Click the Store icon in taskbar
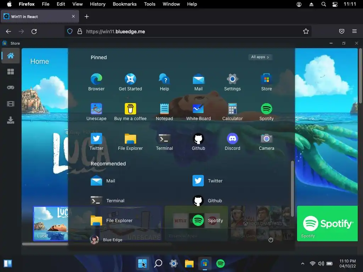363x272 pixels. click(x=205, y=263)
